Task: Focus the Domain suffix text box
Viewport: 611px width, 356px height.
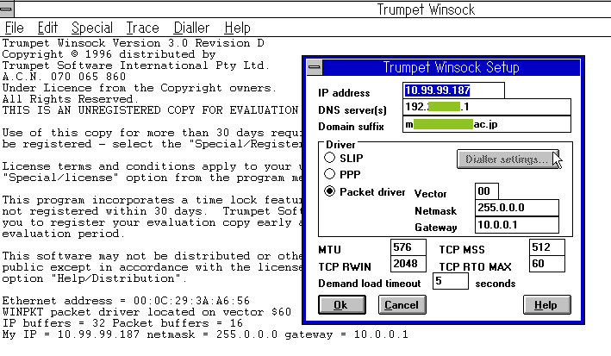Action: [x=487, y=124]
